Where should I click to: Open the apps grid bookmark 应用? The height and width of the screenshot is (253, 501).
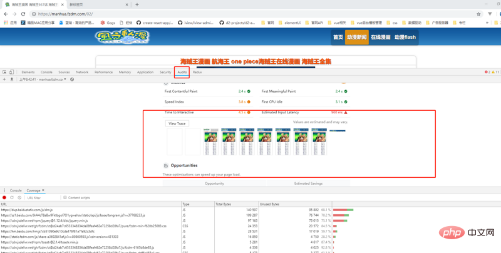pyautogui.click(x=10, y=23)
